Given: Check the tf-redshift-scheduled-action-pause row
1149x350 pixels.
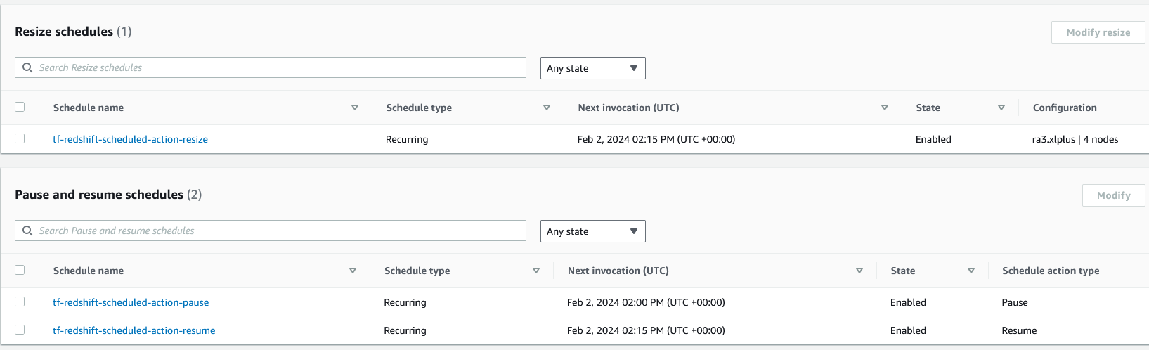Looking at the screenshot, I should click(x=20, y=302).
